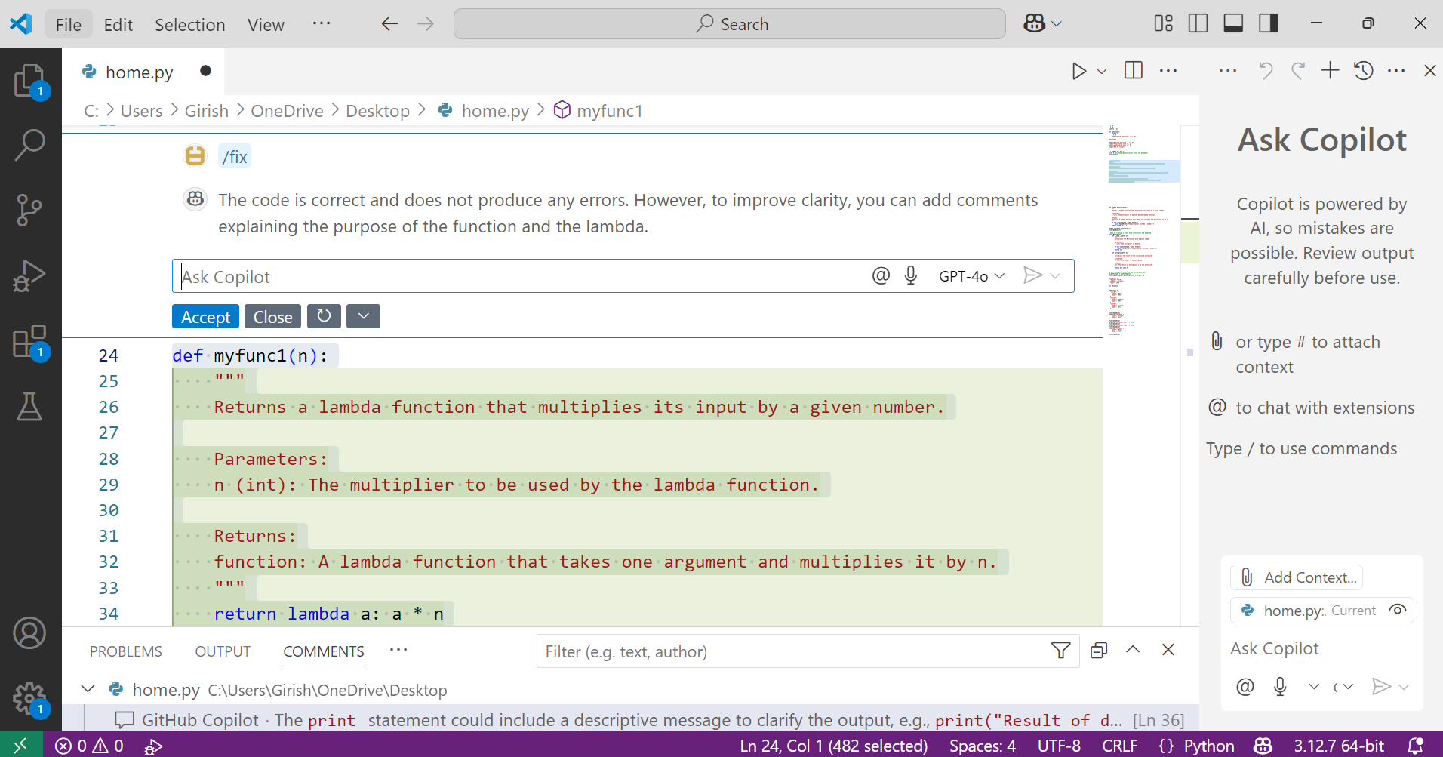Open the Run and Debug view
The image size is (1443, 757).
(29, 275)
